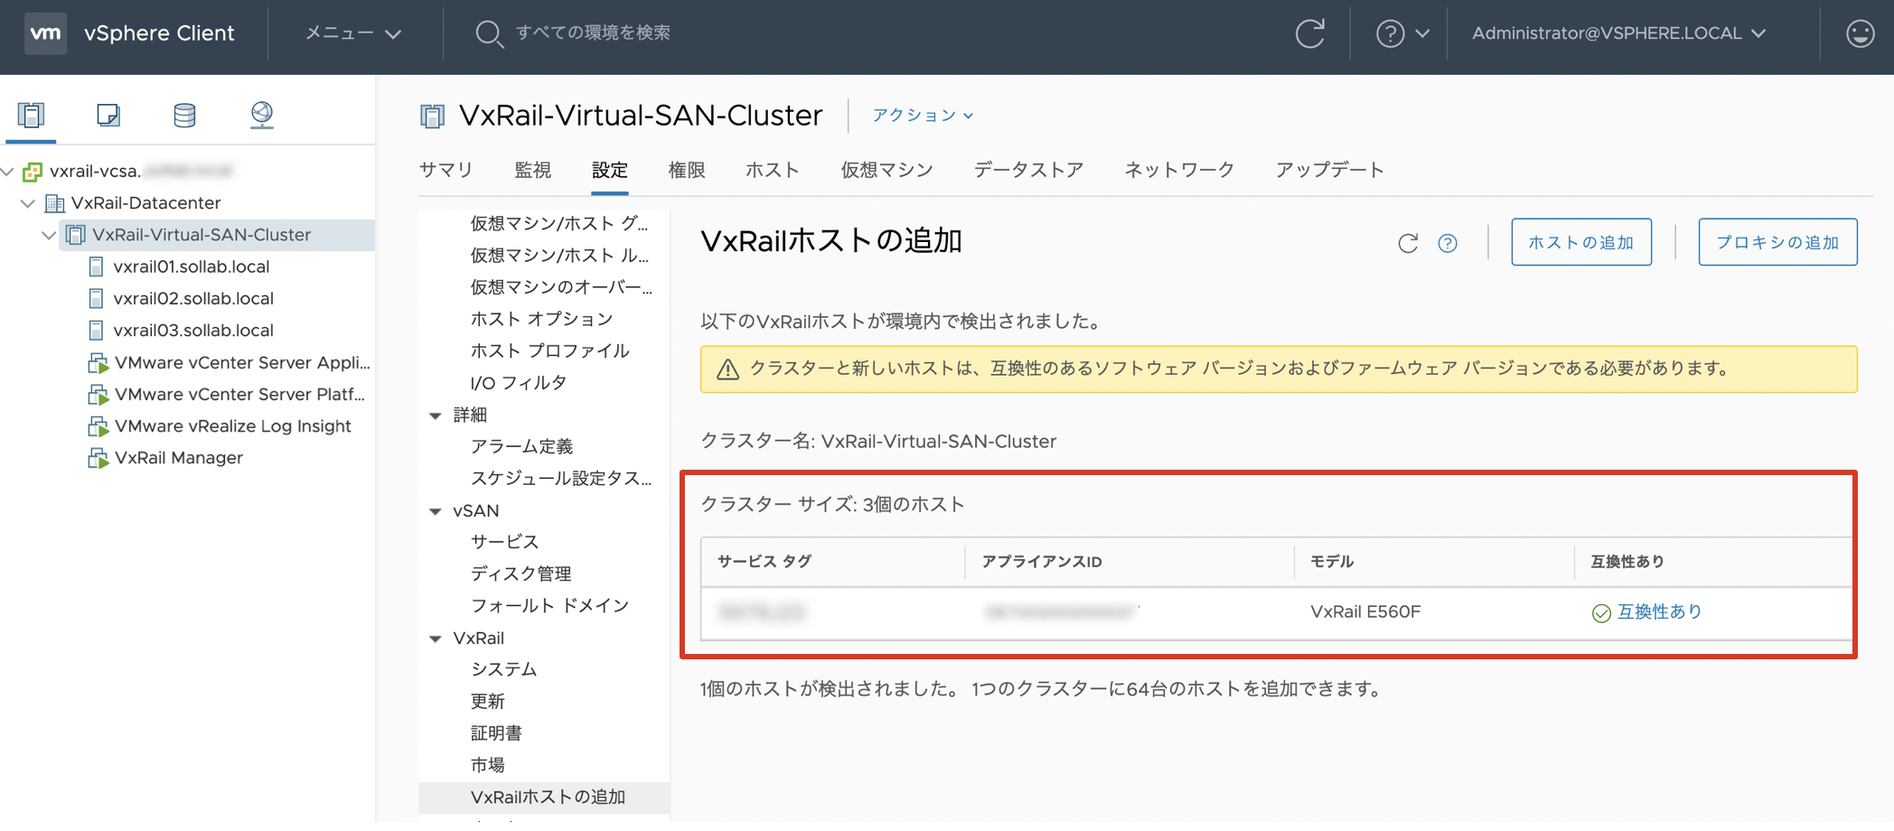Click the プロキシの追加 button
1894x831 pixels.
[1777, 242]
